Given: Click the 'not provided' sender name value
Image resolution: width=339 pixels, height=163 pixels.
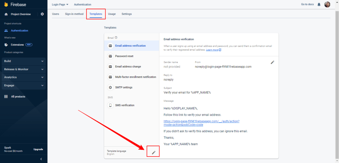Looking at the screenshot, I should point(172,67).
